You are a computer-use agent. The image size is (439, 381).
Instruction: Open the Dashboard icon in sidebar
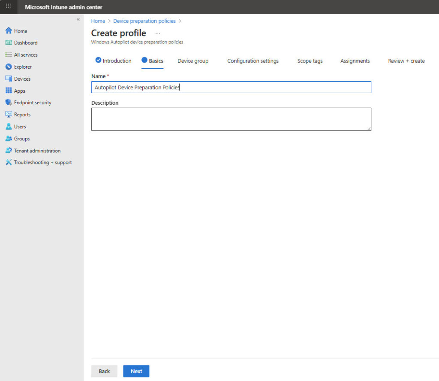point(9,43)
